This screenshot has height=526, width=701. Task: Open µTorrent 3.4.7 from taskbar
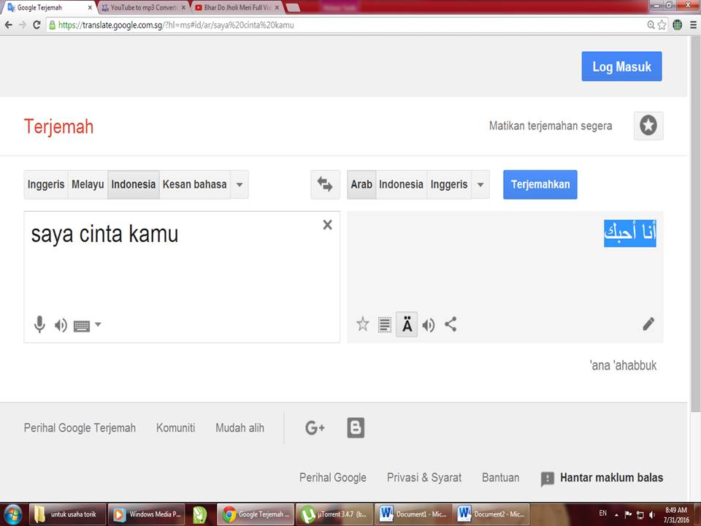point(334,514)
